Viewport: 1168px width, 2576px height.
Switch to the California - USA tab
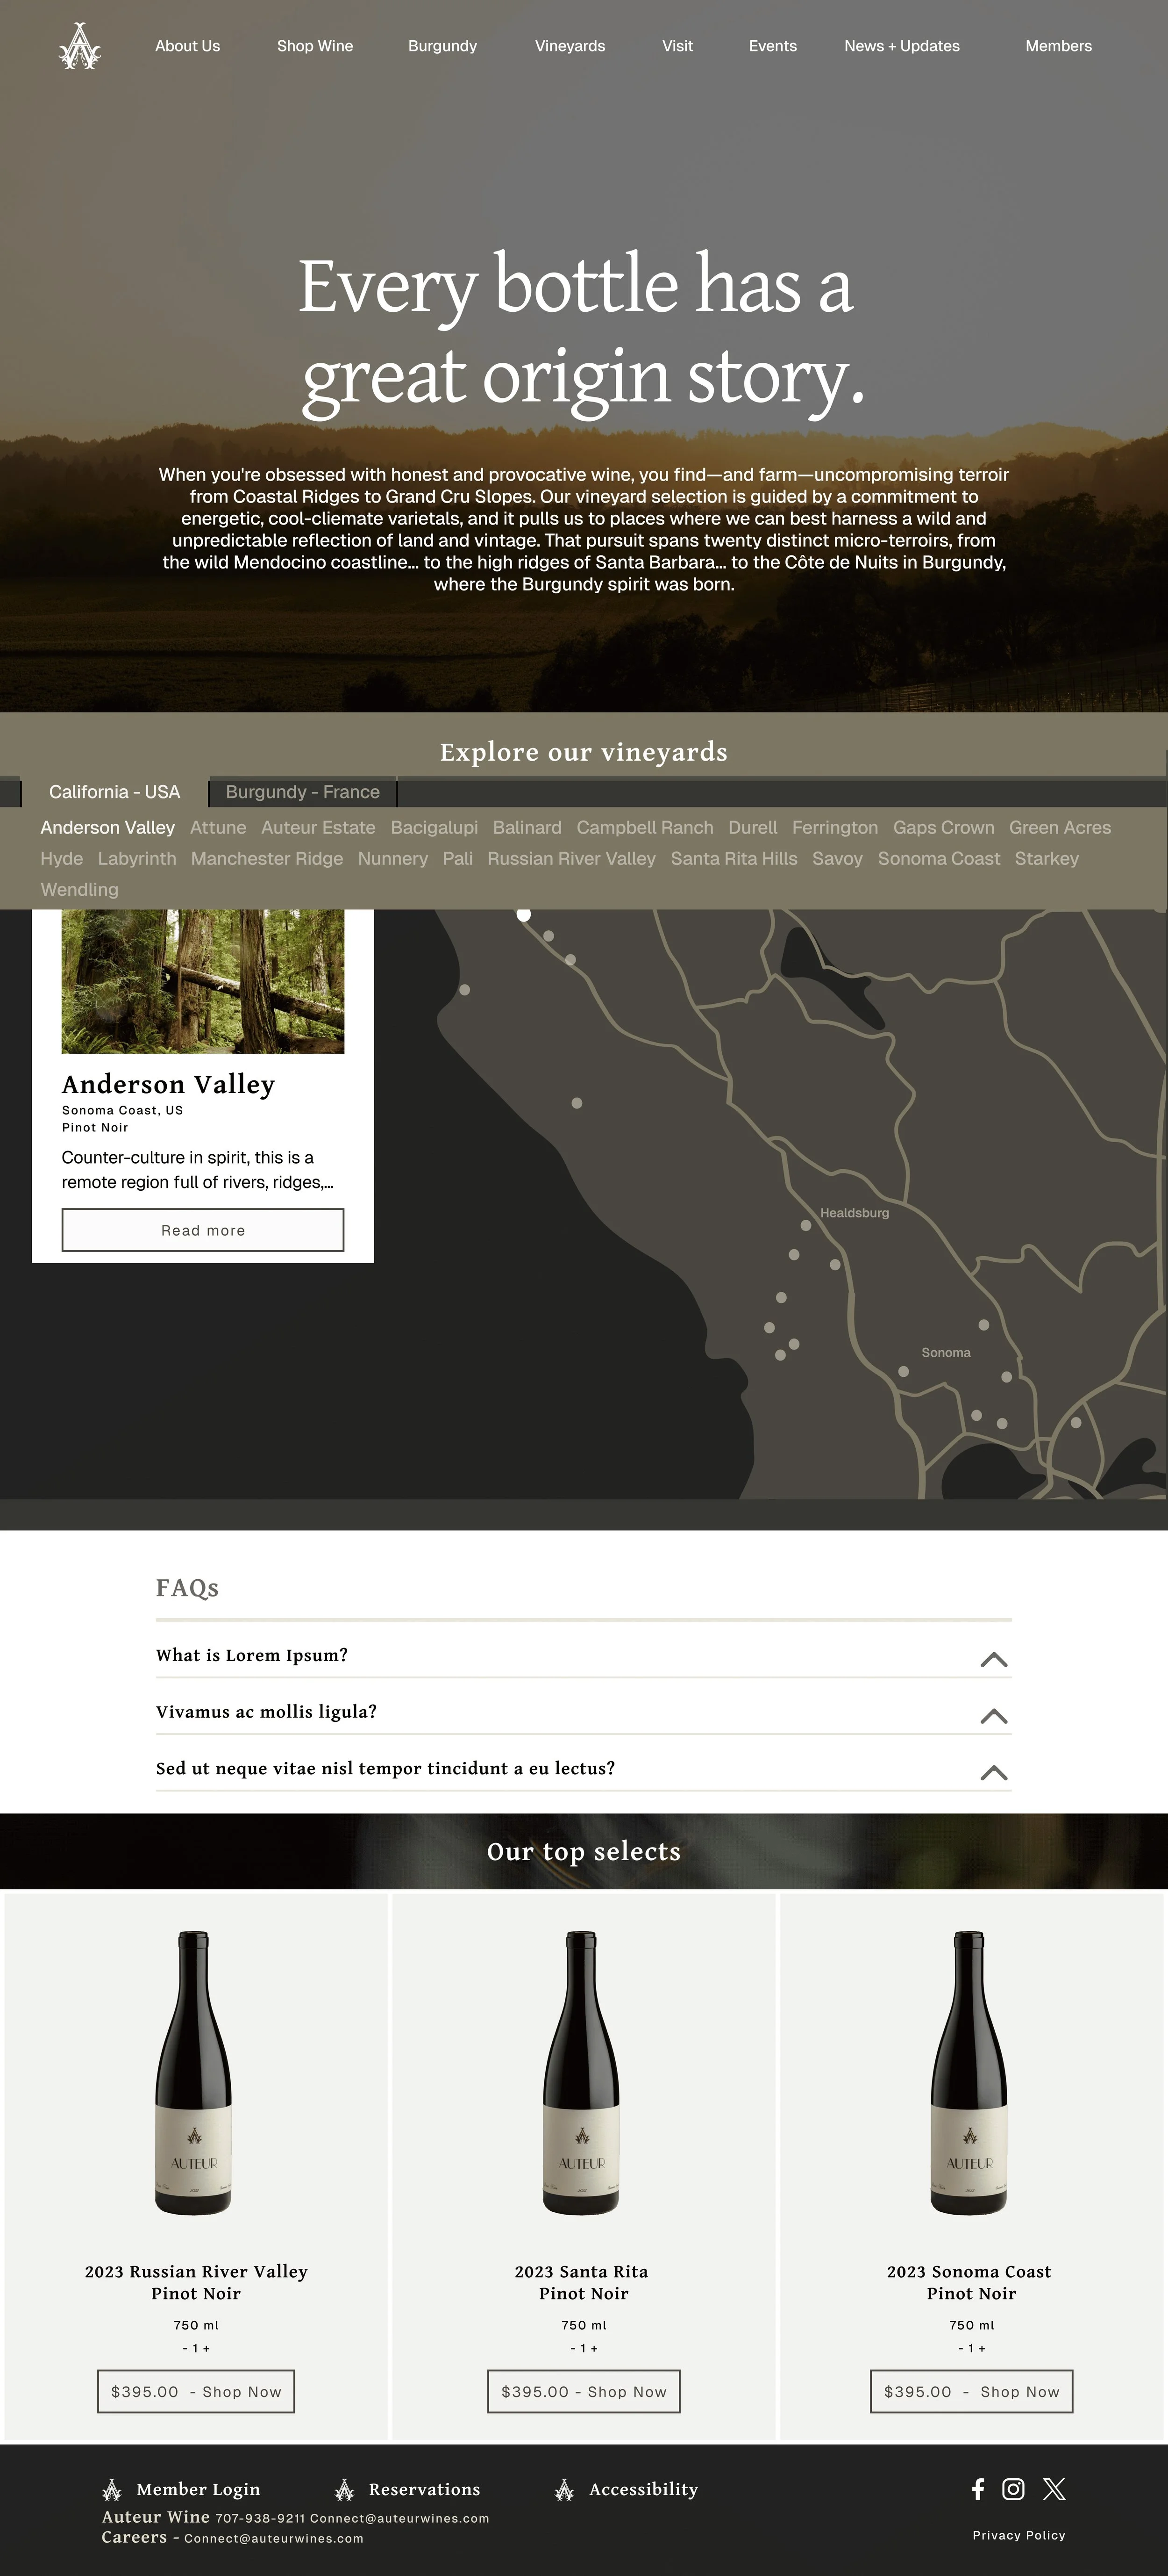coord(115,792)
